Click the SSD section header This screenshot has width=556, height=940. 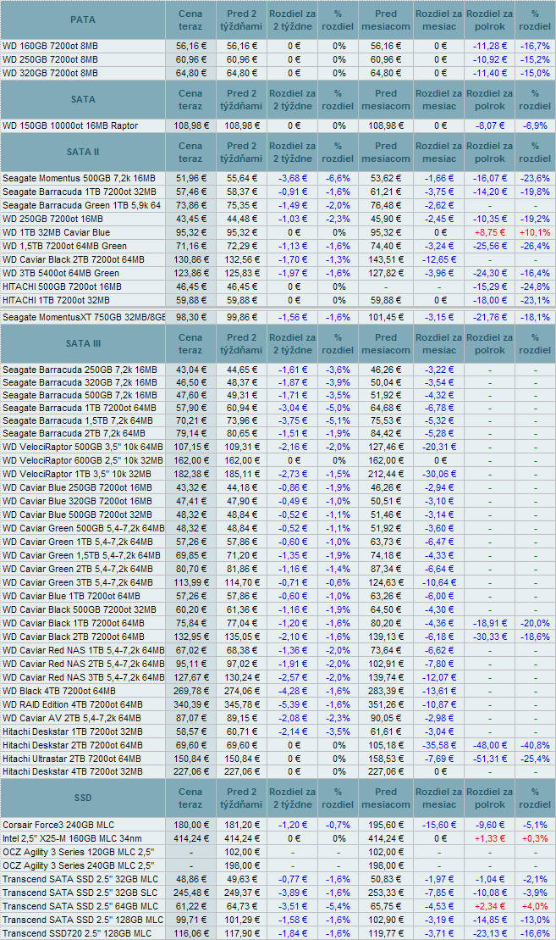click(83, 798)
